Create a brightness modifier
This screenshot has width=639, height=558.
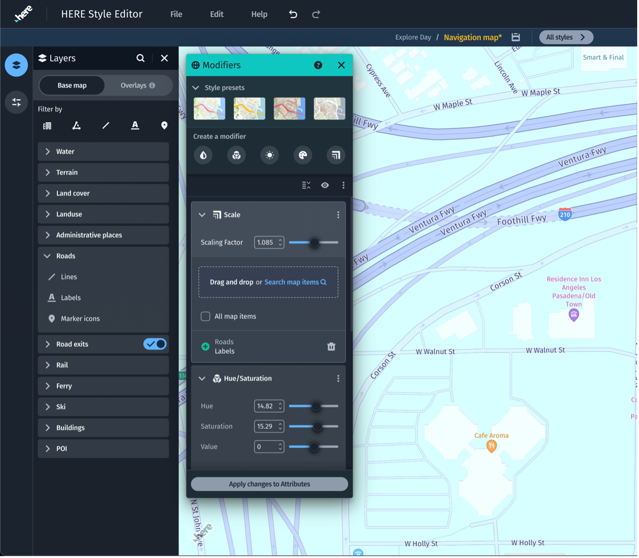pos(270,155)
